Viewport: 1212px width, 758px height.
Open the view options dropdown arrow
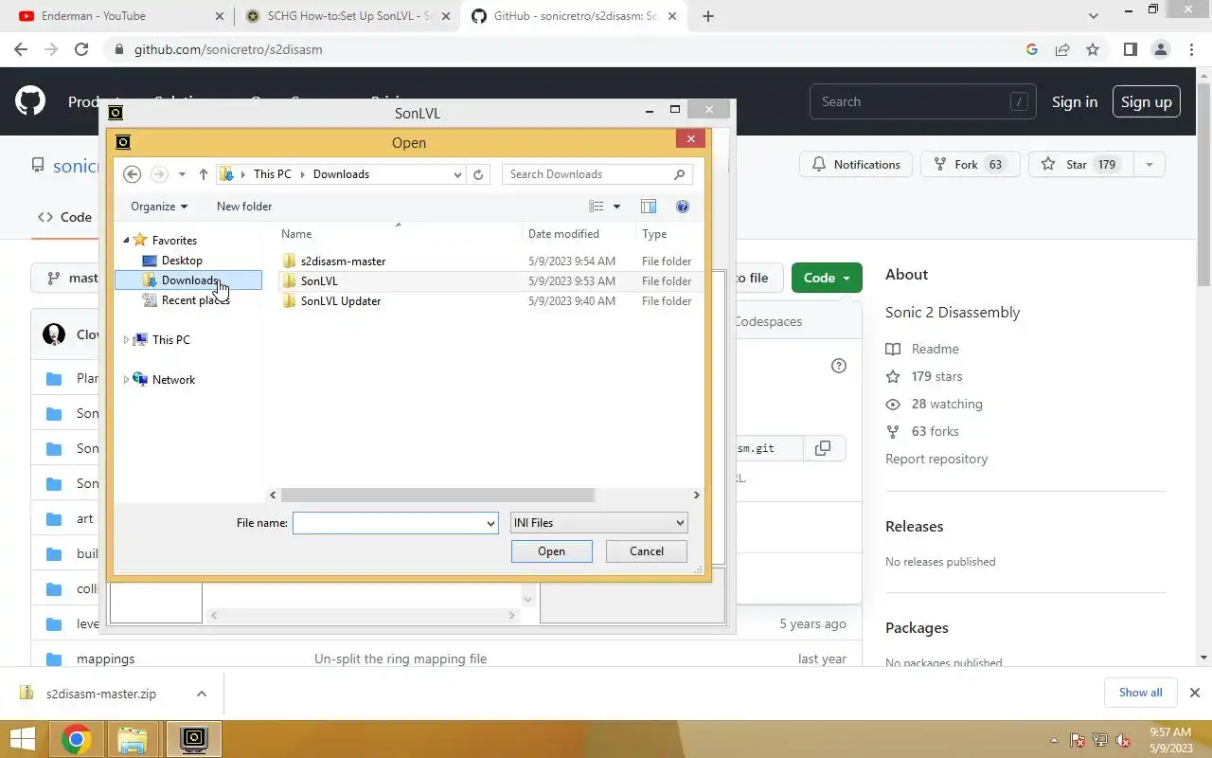[616, 207]
